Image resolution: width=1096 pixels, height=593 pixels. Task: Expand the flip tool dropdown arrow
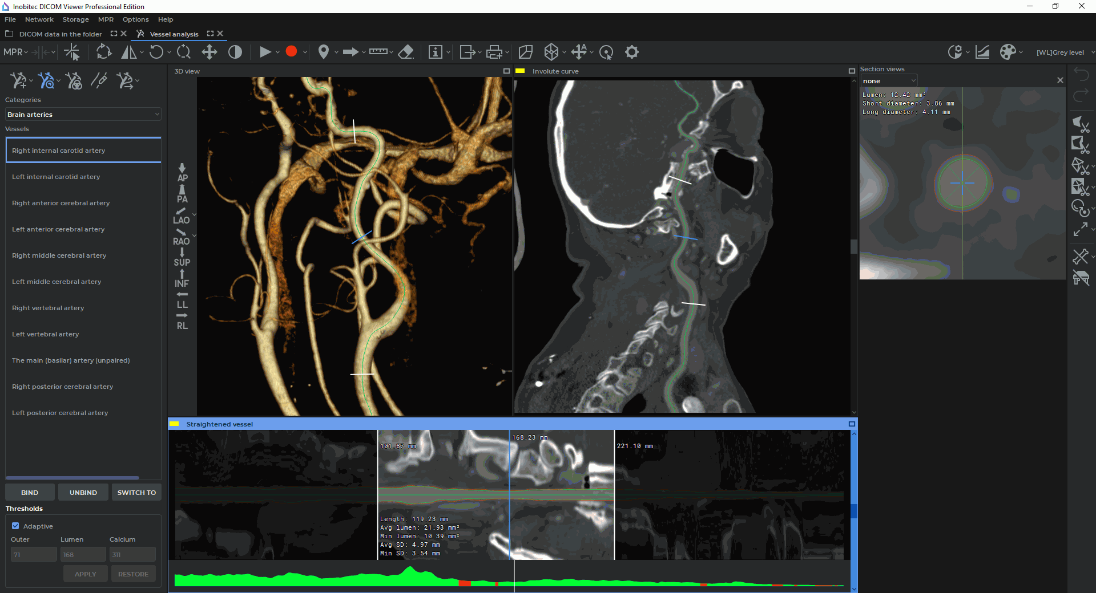point(142,52)
